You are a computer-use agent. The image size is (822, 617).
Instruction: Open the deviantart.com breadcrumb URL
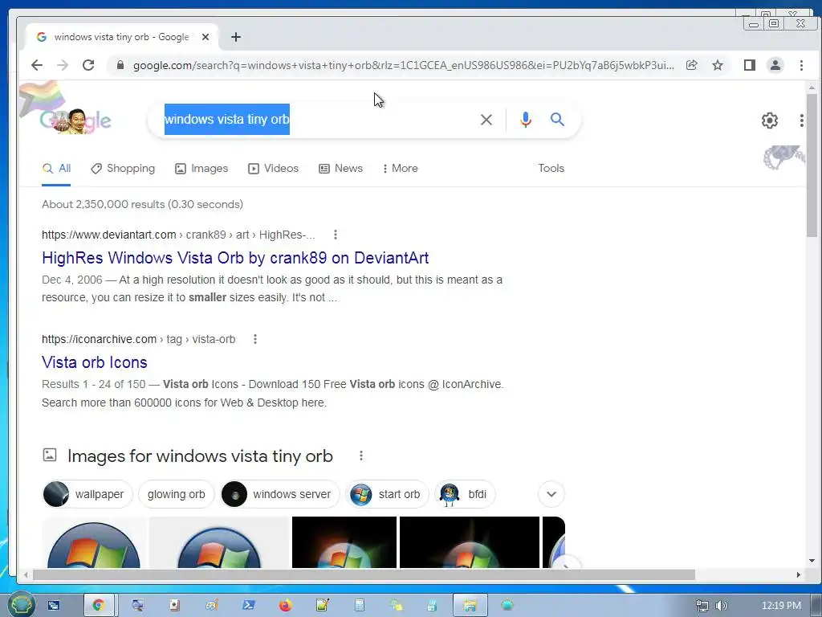point(178,235)
